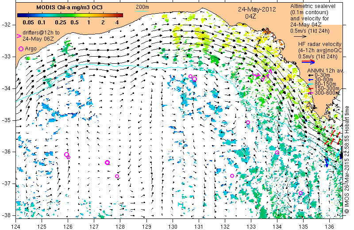Viewport: 354px width, 230px height.
Task: Click the colorbar tick label '0.25'
Action: (61, 23)
